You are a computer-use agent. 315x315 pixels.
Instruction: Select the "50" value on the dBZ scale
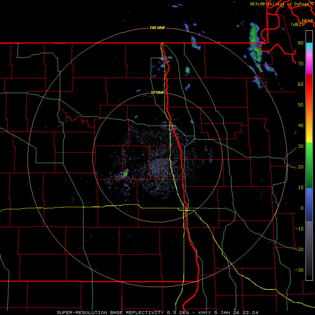(x=301, y=105)
